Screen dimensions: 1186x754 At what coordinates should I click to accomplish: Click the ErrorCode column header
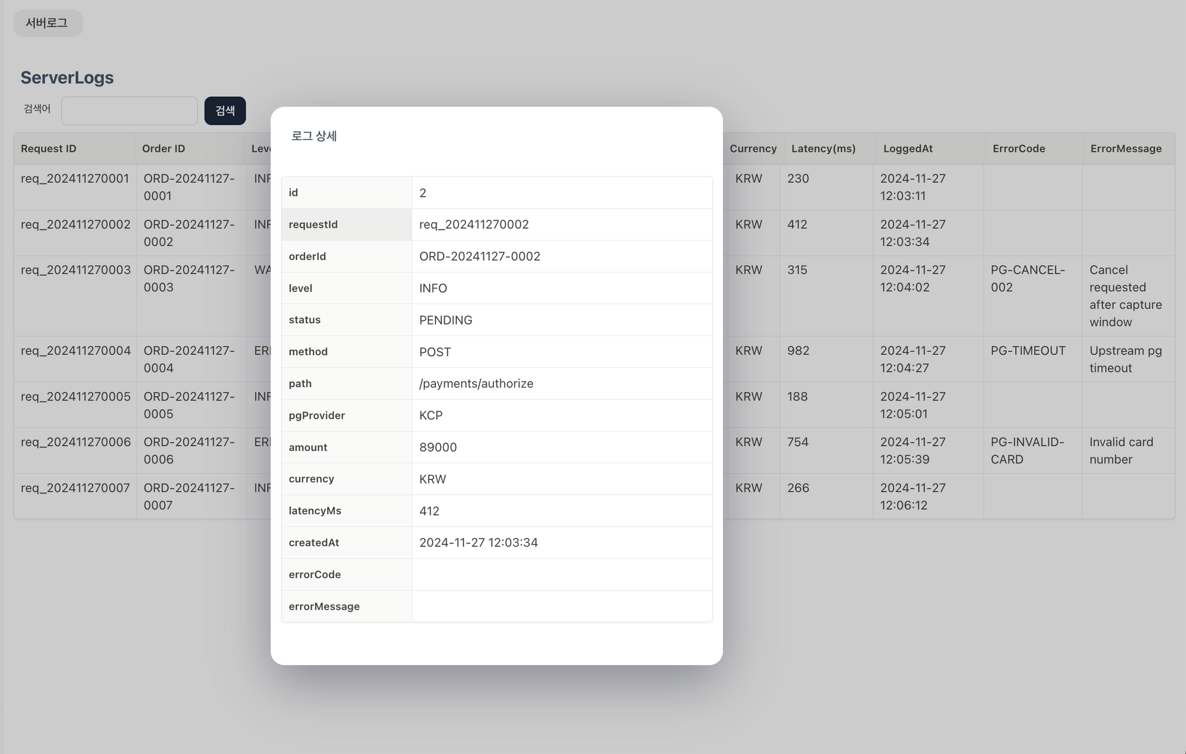(1019, 148)
